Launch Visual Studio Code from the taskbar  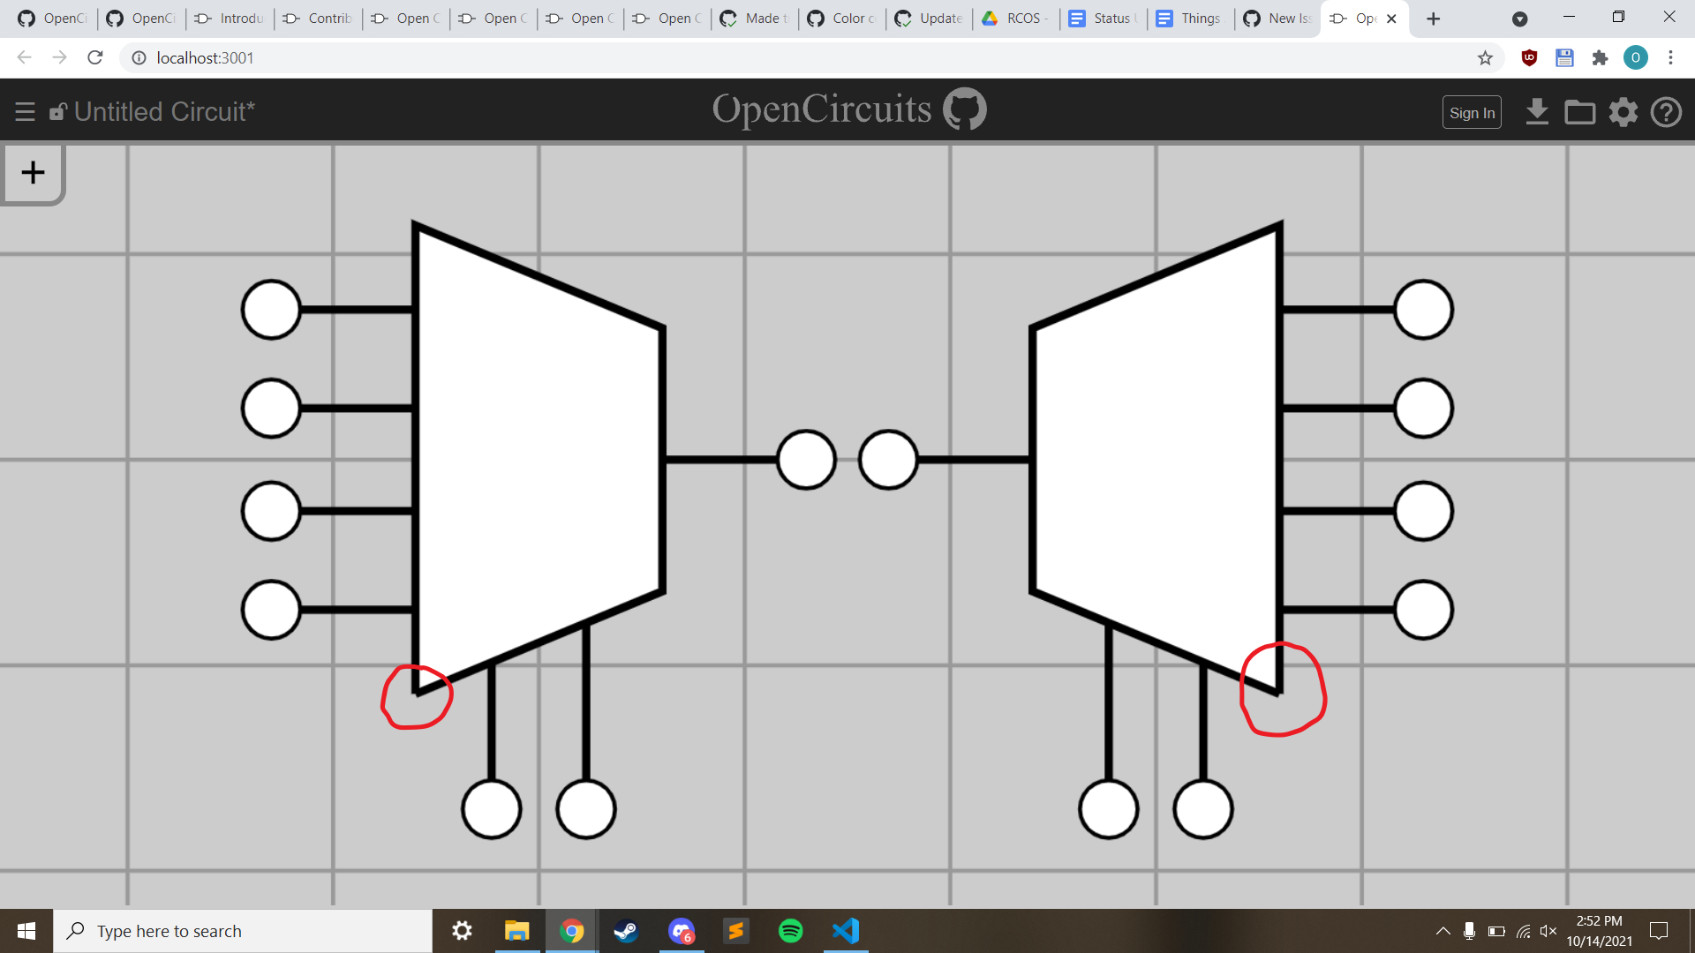(x=846, y=931)
